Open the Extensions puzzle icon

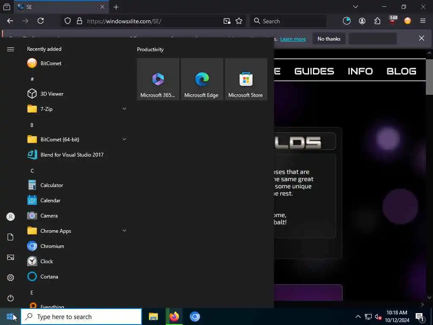[378, 21]
